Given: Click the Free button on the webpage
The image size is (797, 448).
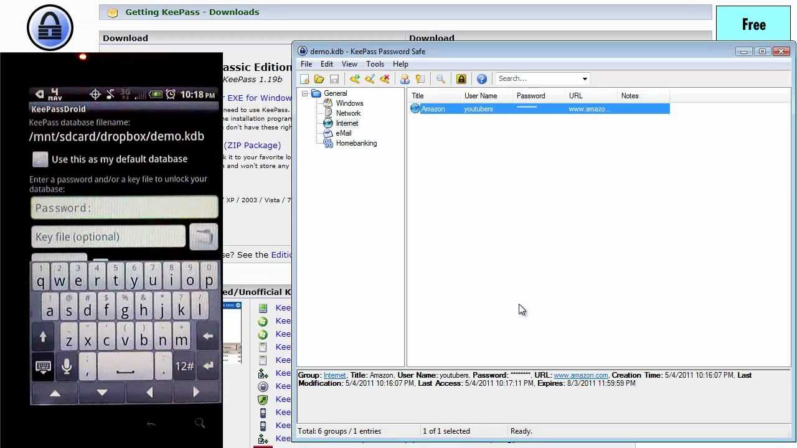Looking at the screenshot, I should click(753, 25).
